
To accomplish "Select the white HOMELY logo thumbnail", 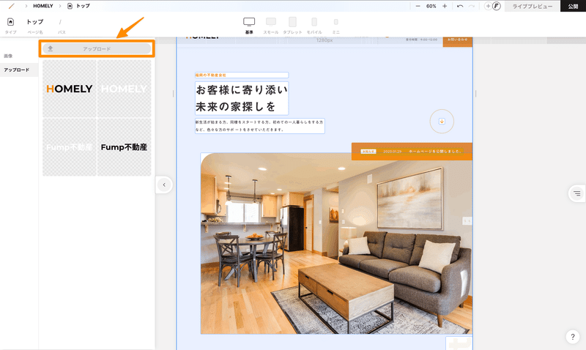I will (124, 89).
